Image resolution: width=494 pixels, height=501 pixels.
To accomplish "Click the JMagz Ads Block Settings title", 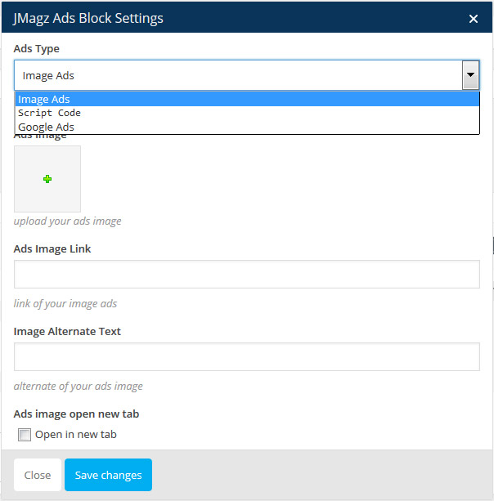I will (88, 18).
